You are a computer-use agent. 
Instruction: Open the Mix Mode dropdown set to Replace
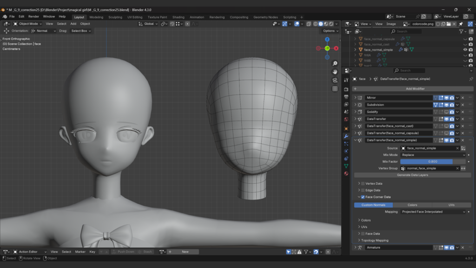tap(433, 155)
